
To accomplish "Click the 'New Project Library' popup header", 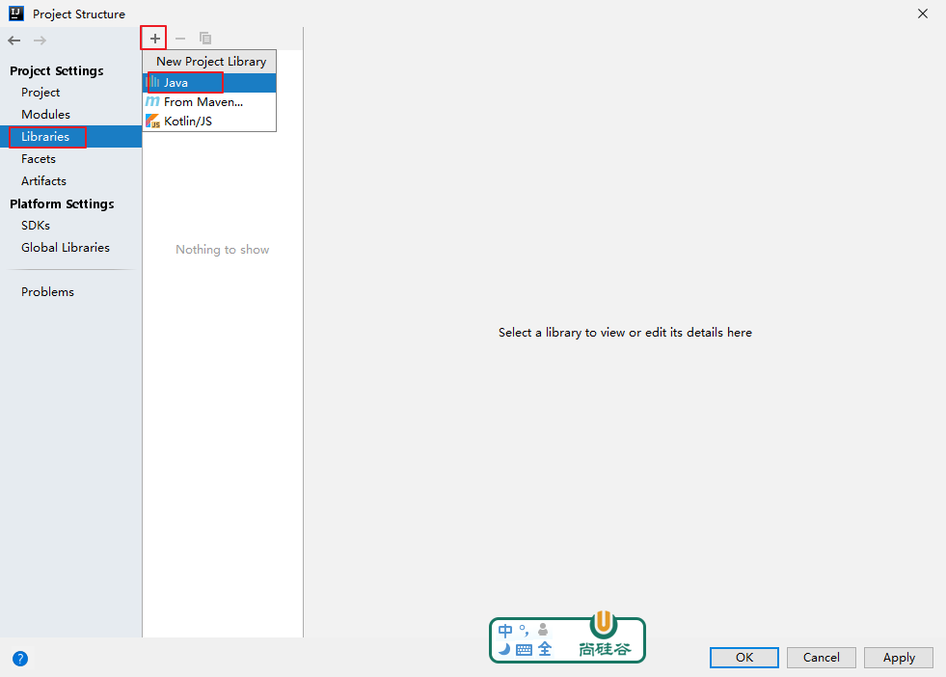I will click(x=210, y=62).
